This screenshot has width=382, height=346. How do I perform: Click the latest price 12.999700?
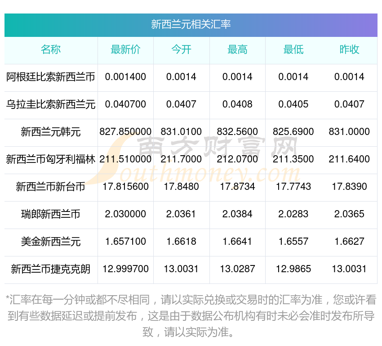(125, 269)
